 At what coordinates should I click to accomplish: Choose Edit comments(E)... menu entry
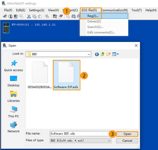point(104,32)
